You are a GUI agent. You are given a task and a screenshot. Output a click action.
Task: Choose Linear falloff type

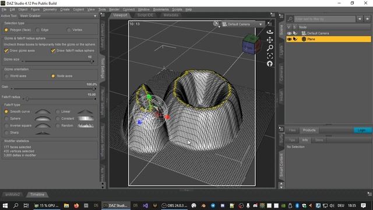(x=58, y=111)
